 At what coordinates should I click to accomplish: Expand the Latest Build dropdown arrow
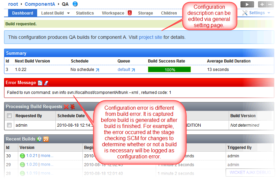point(68,13)
